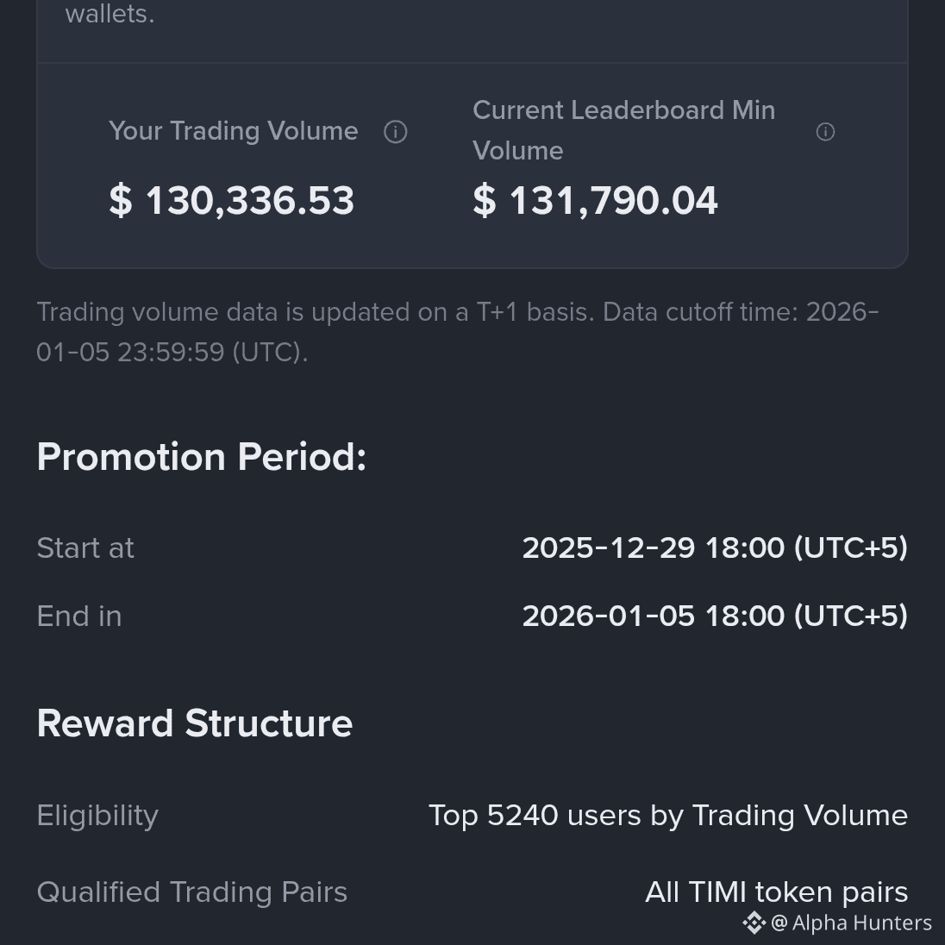Select the Eligibility label
This screenshot has width=945, height=945.
tap(97, 816)
